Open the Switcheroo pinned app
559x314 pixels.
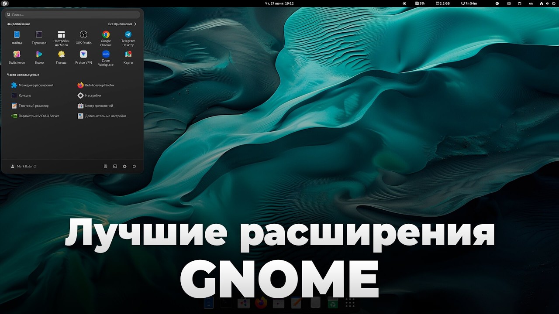(x=17, y=58)
